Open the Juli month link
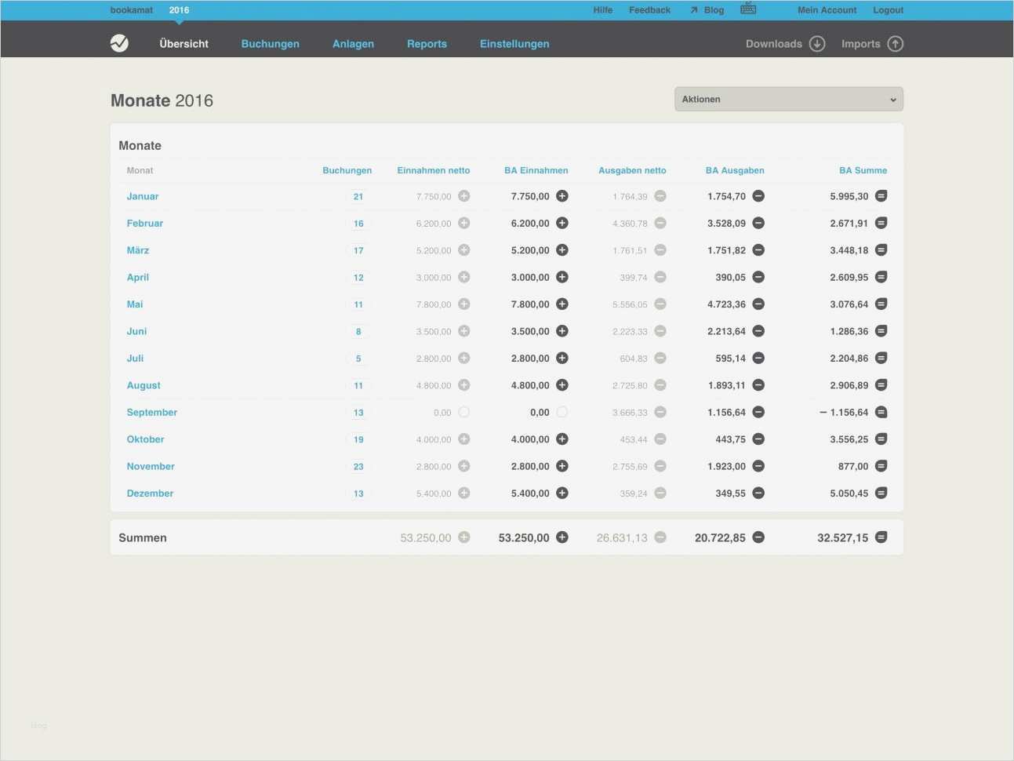The height and width of the screenshot is (761, 1014). [135, 358]
